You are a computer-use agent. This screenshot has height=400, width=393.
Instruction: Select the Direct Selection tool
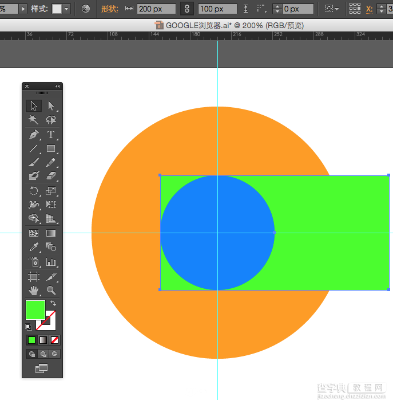(51, 106)
